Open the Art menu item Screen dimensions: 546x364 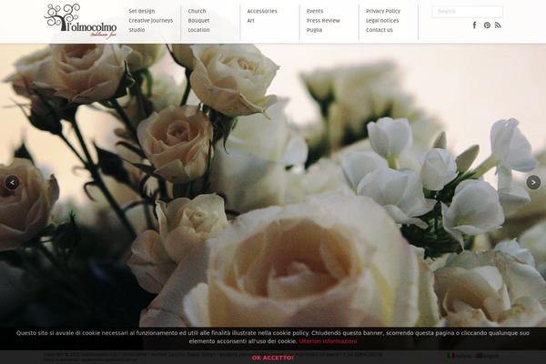(x=251, y=21)
